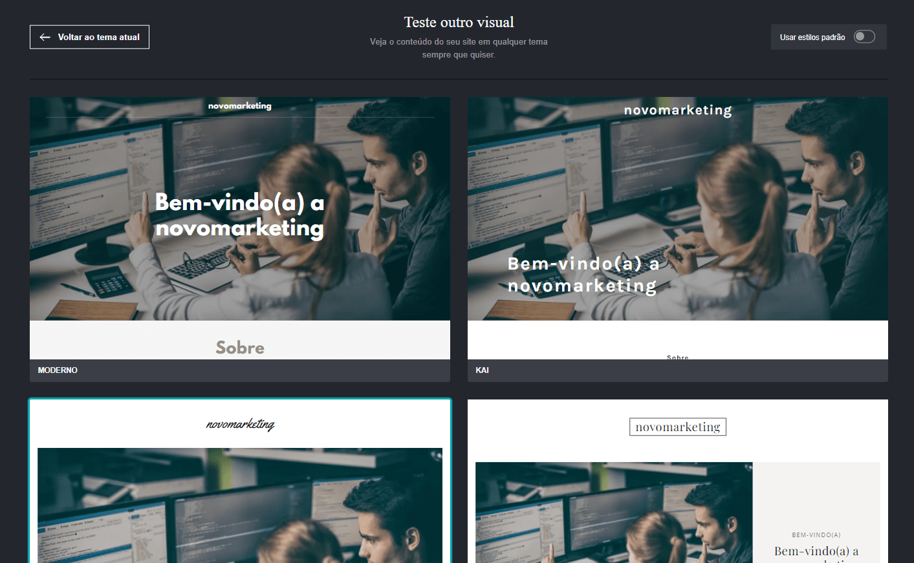The height and width of the screenshot is (563, 914).
Task: Click the Sobre heading in Moderno preview
Action: pos(240,348)
